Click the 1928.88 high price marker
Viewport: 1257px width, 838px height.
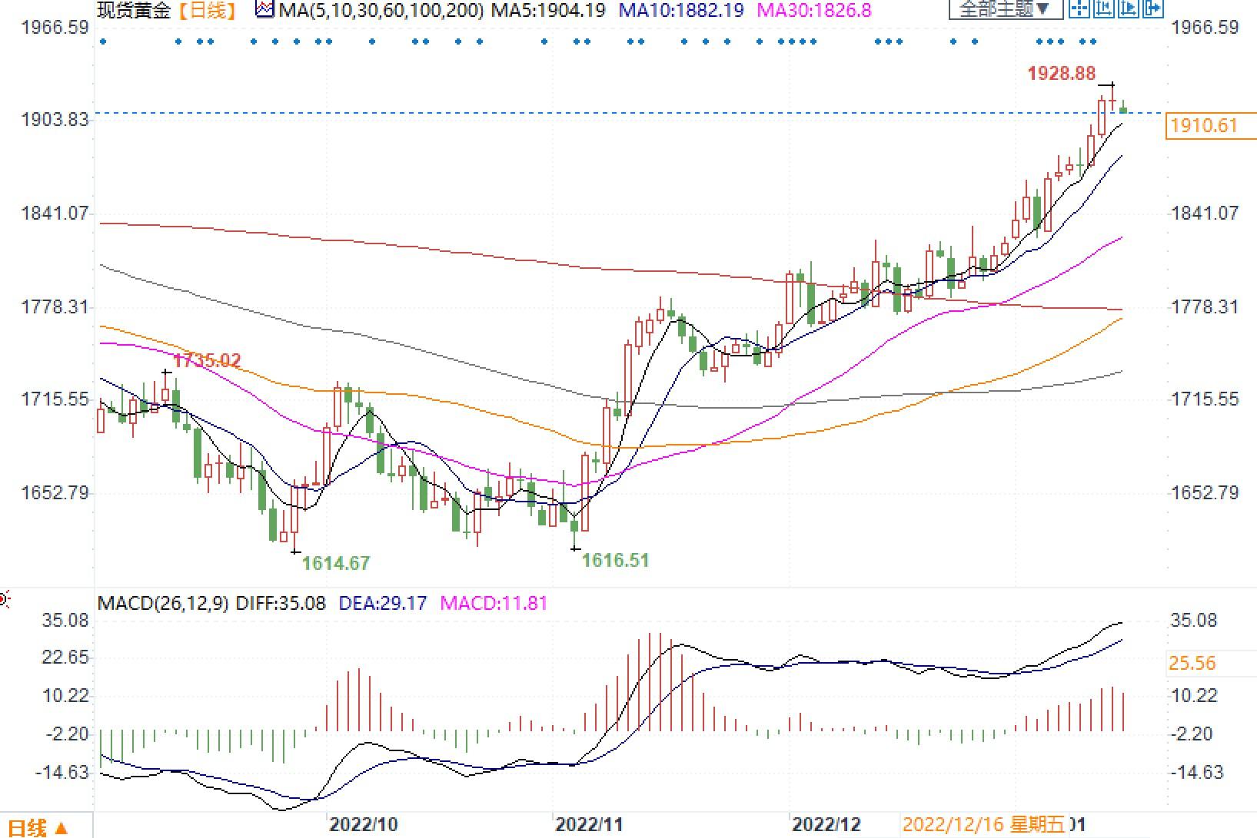(x=1061, y=74)
